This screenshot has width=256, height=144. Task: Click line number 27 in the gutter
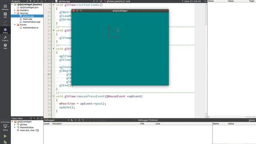[x=49, y=74]
